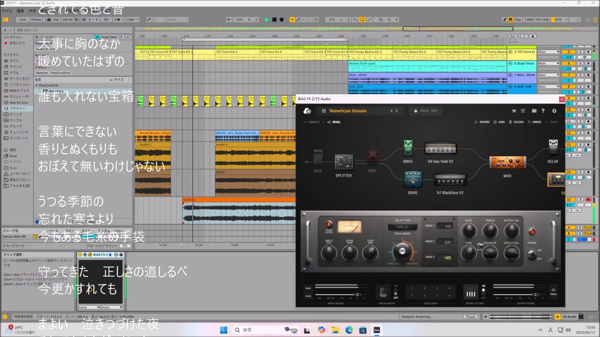The image size is (600, 337).
Task: Select the blue DRIVE pedal
Action: coord(413,180)
